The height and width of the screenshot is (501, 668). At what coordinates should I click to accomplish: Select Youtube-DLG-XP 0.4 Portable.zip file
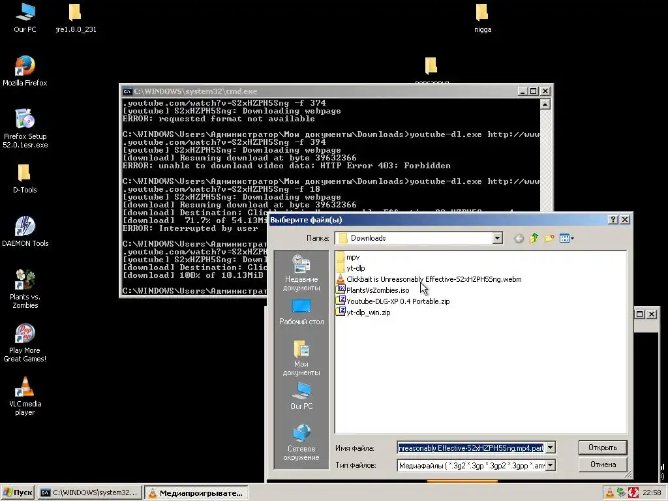(x=393, y=301)
